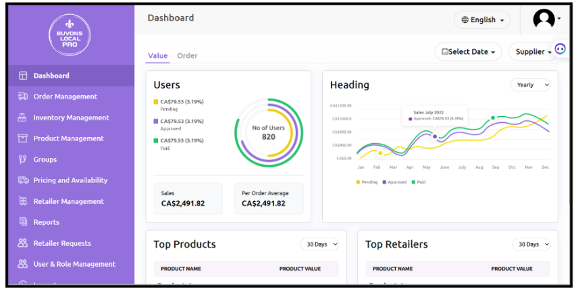Screen dimensions: 576x291
Task: Click the Dashboard page title
Action: 171,18
